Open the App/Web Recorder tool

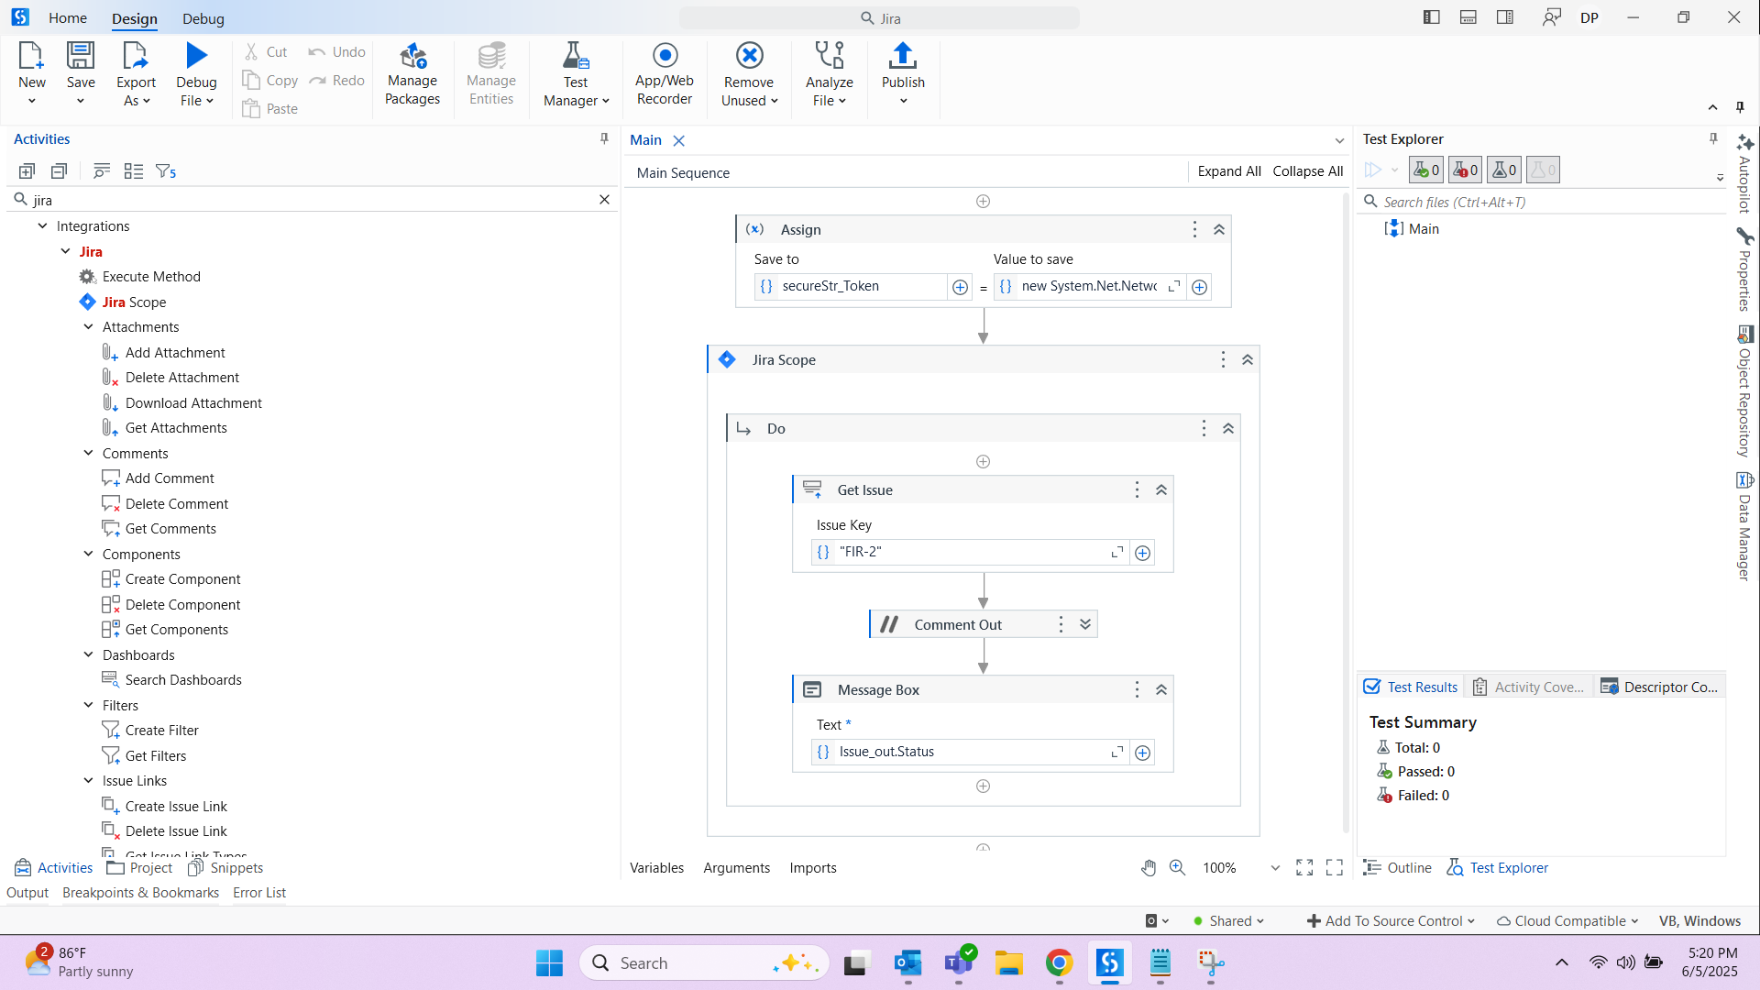(x=665, y=57)
